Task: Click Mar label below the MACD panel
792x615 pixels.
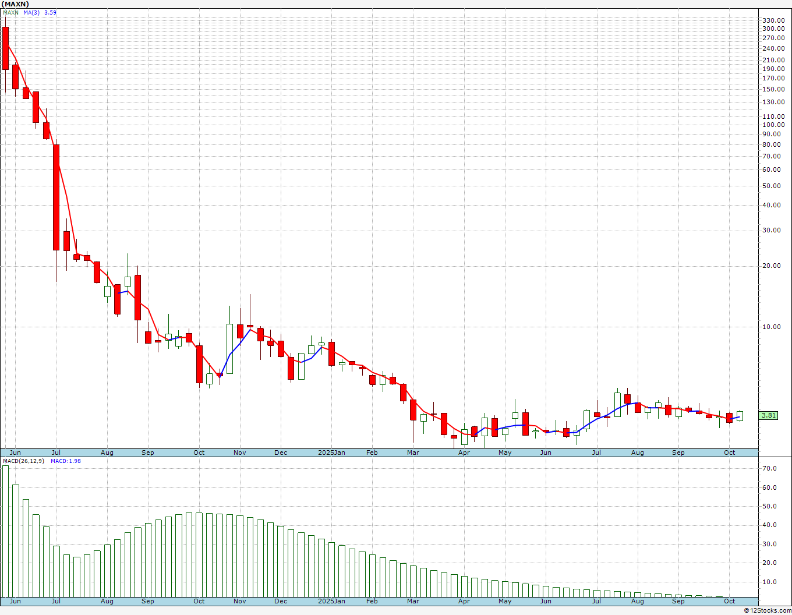Action: point(413,601)
